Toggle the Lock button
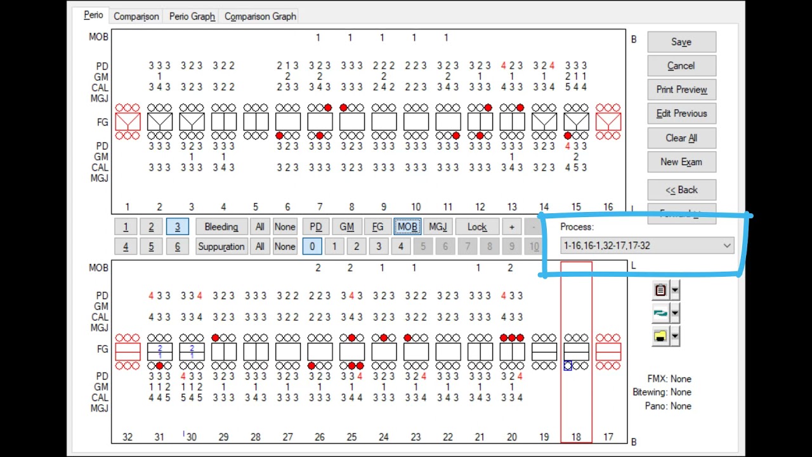812x457 pixels. pyautogui.click(x=477, y=227)
